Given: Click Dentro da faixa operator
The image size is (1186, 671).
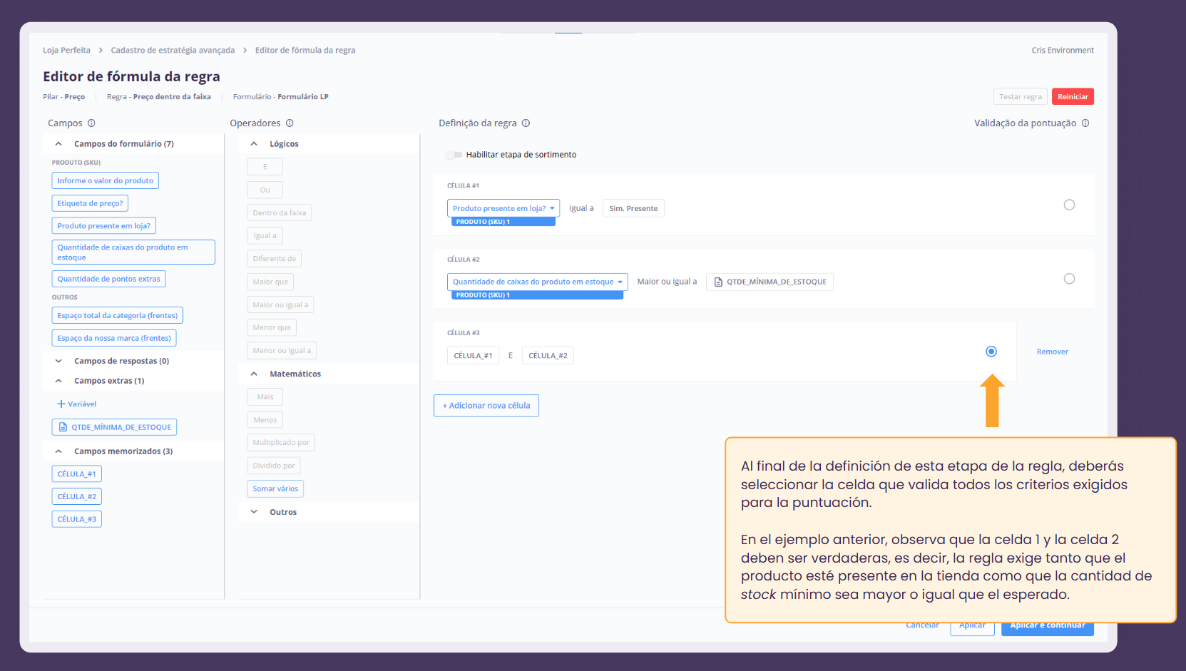Looking at the screenshot, I should (x=279, y=212).
